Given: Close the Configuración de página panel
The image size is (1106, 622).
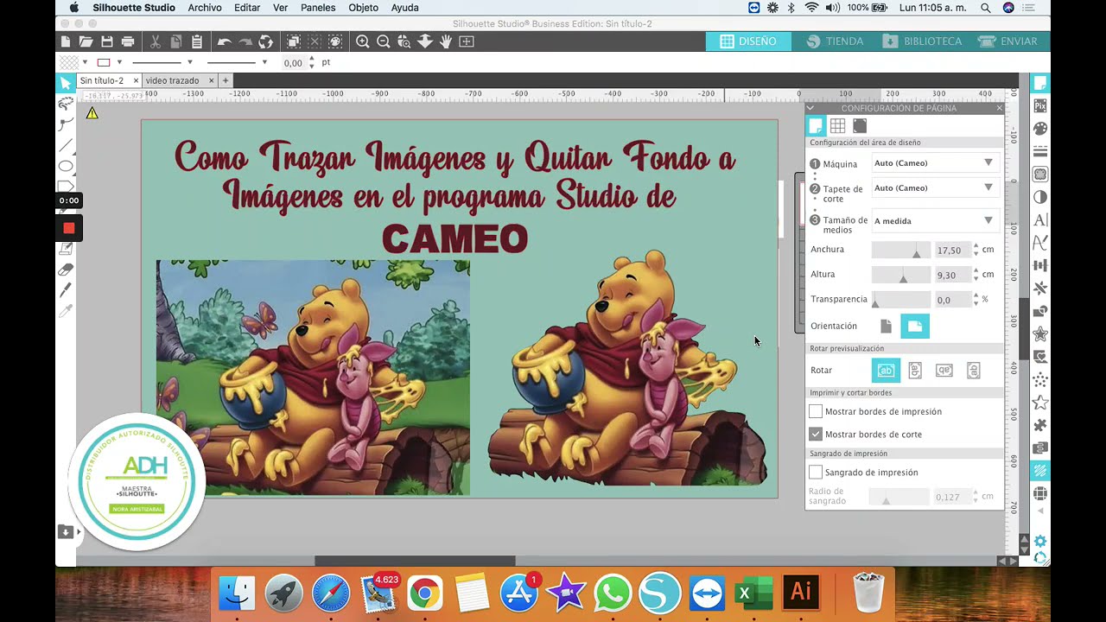Looking at the screenshot, I should (x=999, y=108).
